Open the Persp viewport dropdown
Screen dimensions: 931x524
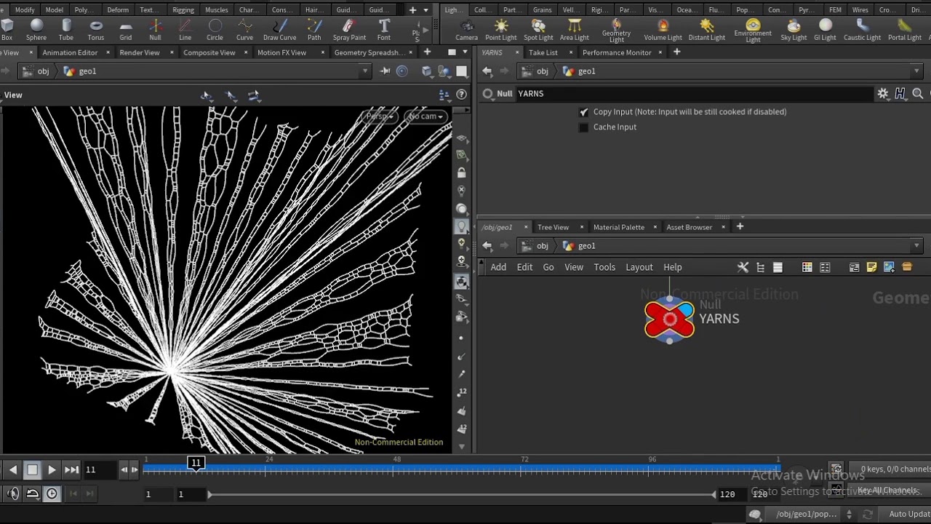380,116
